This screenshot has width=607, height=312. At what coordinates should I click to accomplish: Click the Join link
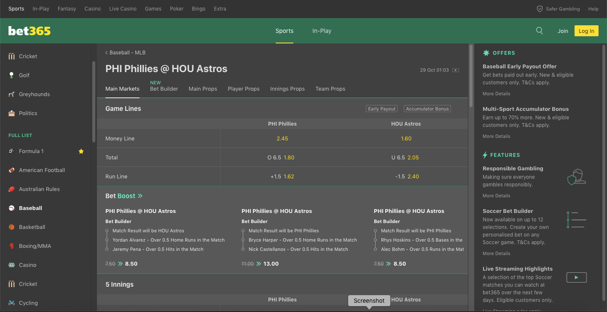tap(563, 31)
